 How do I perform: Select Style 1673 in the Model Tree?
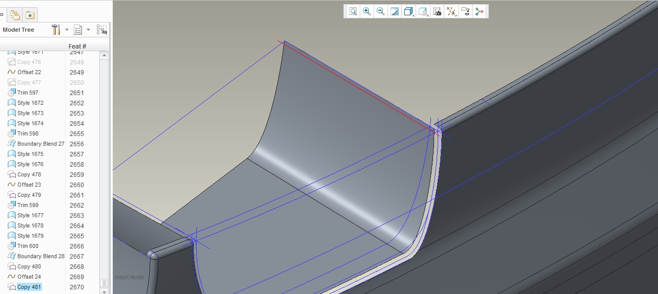point(30,113)
